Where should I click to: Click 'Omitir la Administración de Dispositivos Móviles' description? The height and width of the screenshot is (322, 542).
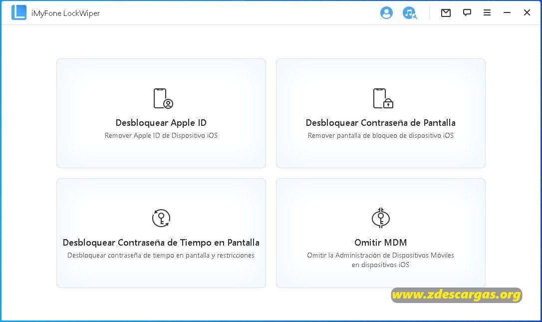pos(381,260)
